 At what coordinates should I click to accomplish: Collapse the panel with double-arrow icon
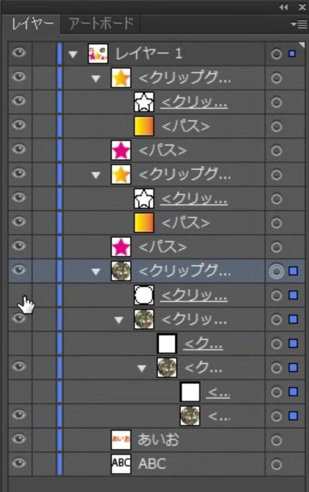pyautogui.click(x=284, y=7)
